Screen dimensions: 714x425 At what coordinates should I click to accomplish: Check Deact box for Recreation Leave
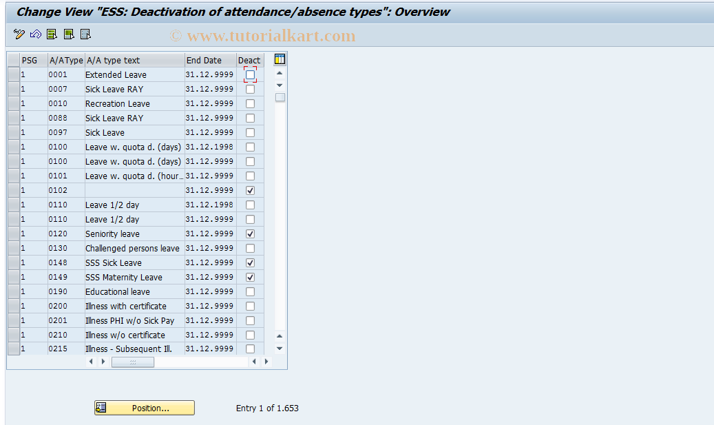[250, 103]
